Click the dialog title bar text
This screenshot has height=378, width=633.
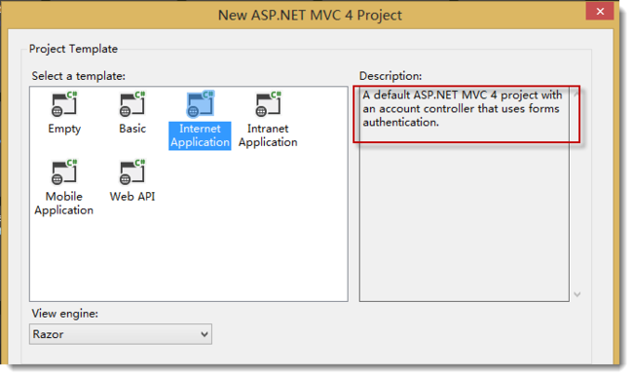(310, 16)
